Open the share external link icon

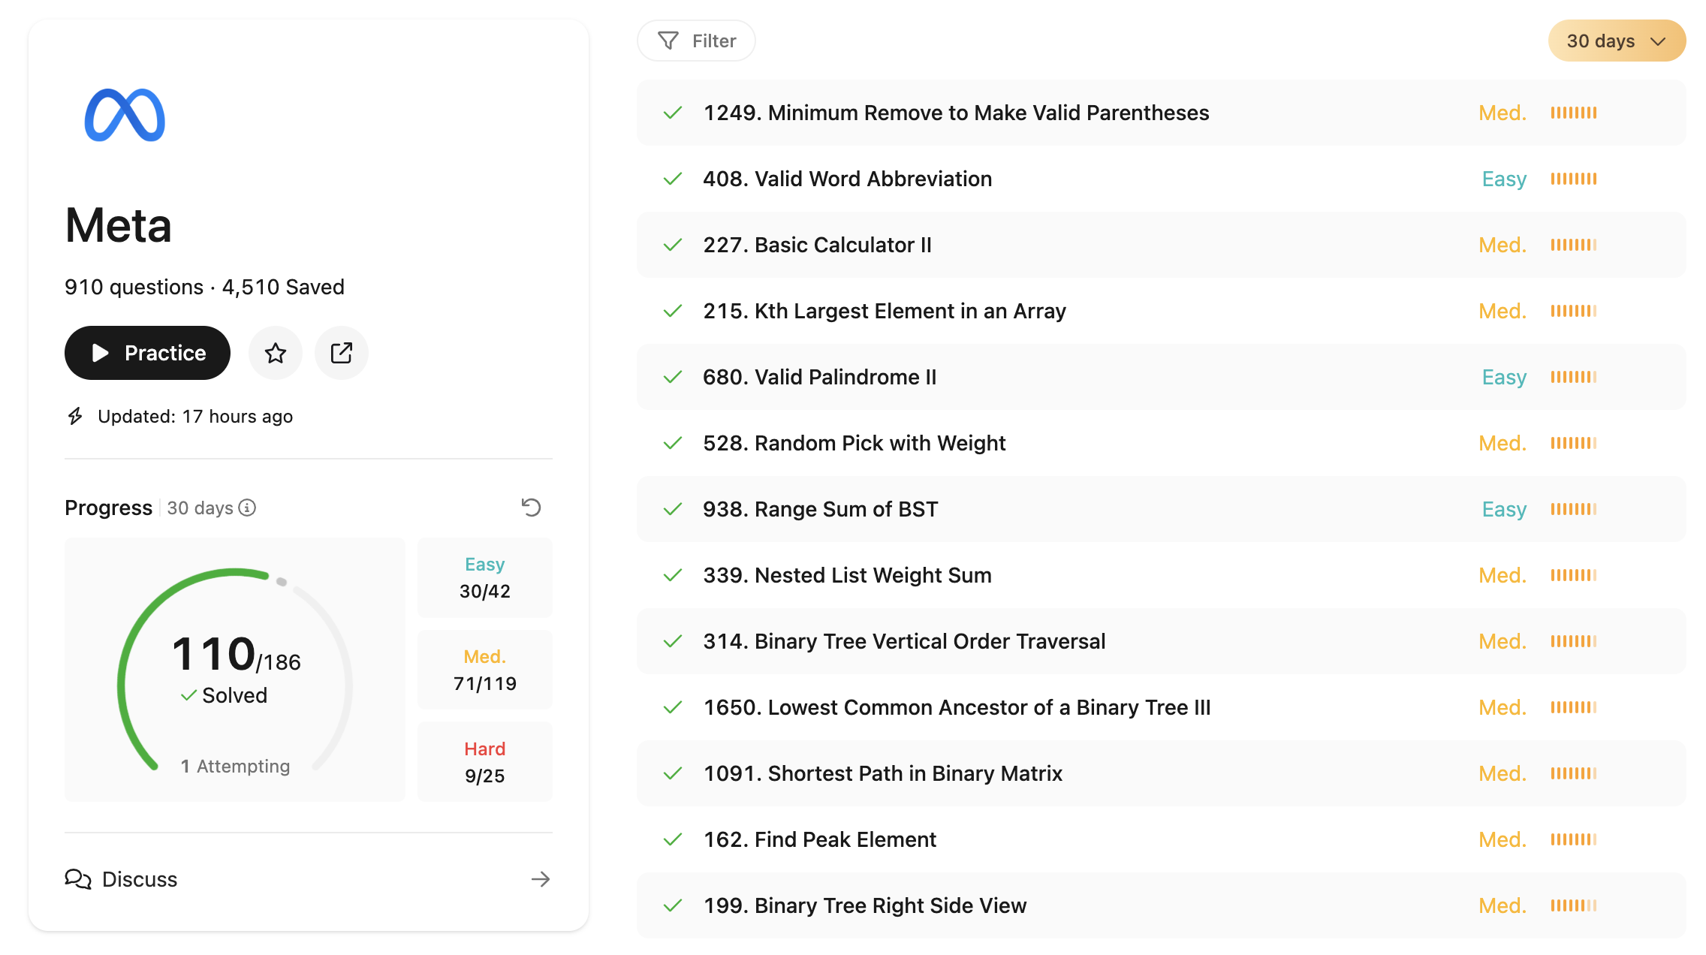(x=342, y=353)
